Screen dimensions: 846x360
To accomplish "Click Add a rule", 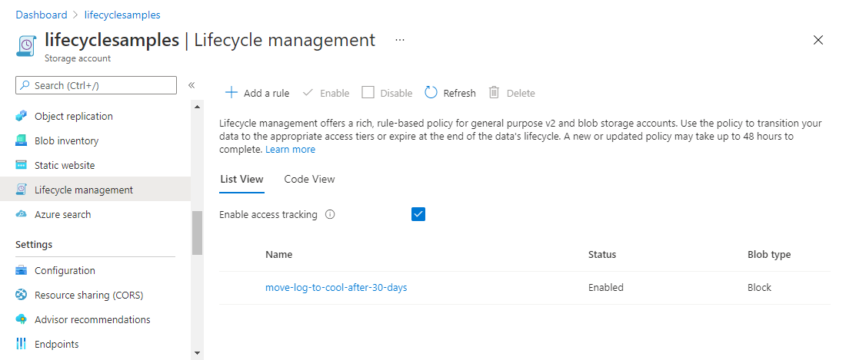I will click(257, 93).
